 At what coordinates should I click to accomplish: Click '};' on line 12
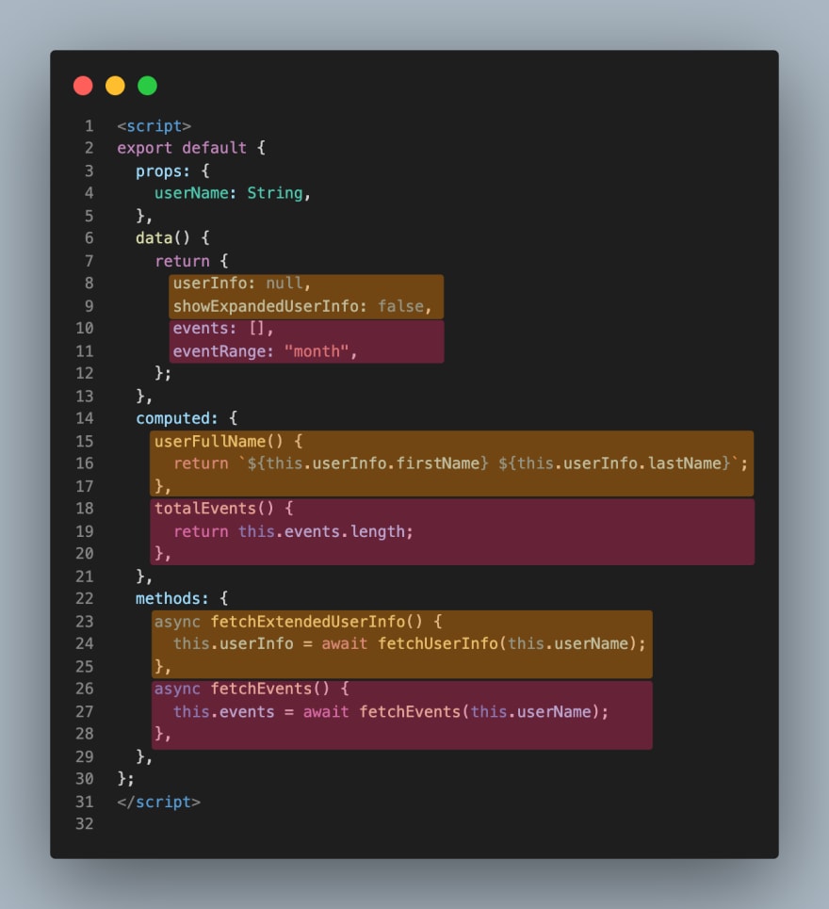click(x=163, y=373)
